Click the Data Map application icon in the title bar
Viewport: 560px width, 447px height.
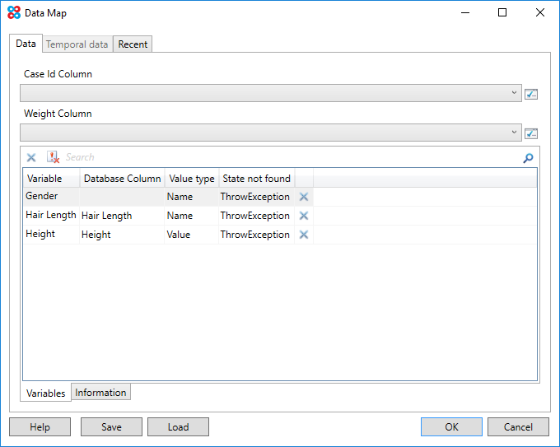[x=14, y=13]
